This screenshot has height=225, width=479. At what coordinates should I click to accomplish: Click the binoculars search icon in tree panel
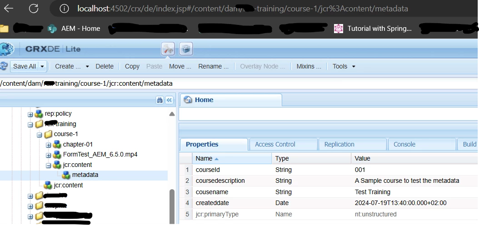pyautogui.click(x=160, y=100)
